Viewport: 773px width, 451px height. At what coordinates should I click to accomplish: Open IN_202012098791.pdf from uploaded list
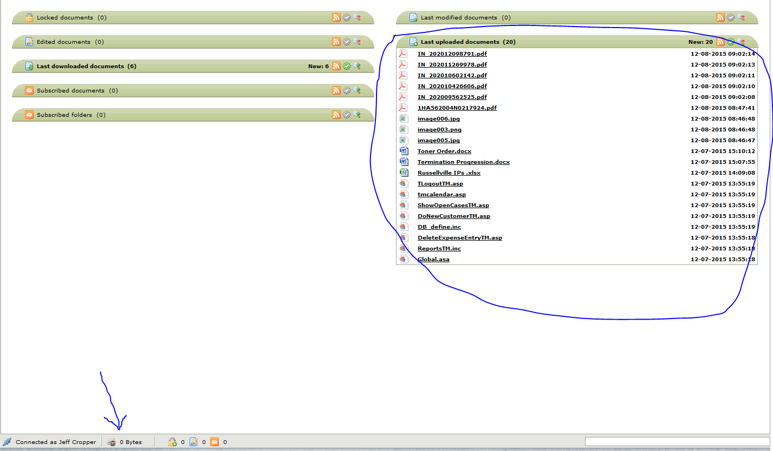[452, 54]
